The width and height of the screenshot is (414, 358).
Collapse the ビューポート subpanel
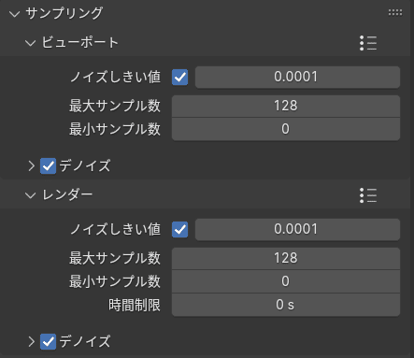pos(30,43)
